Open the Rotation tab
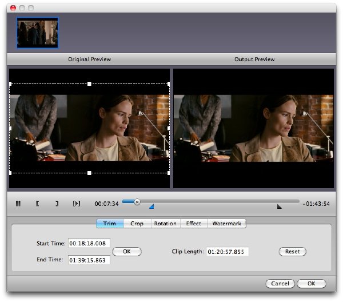343x302 pixels. tap(165, 224)
